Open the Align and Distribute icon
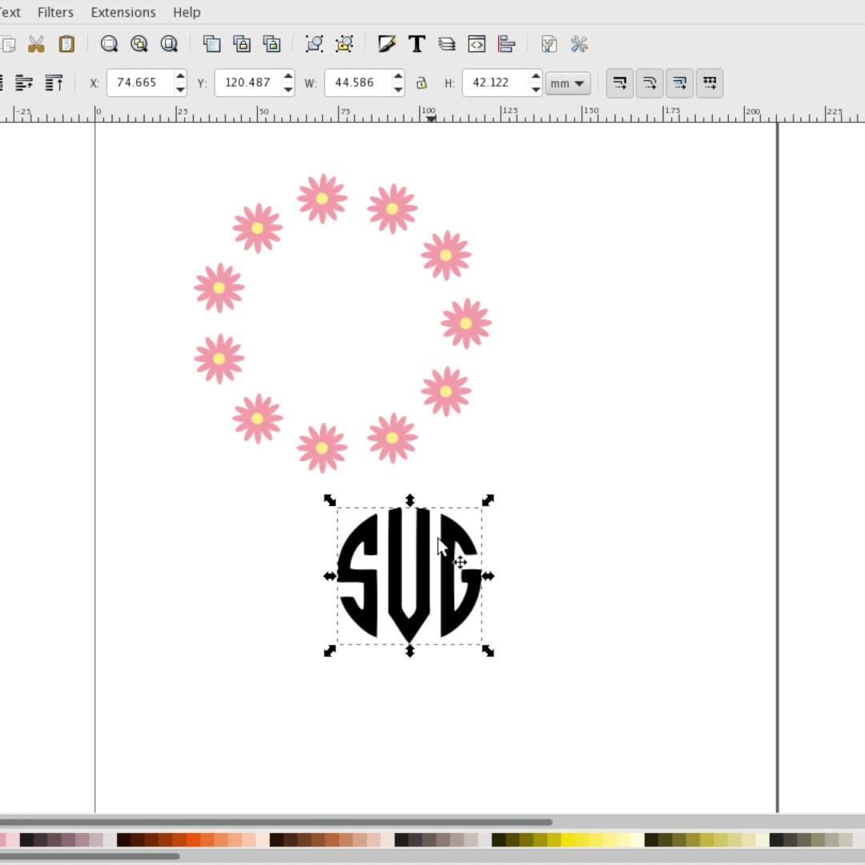The width and height of the screenshot is (865, 865). (x=506, y=44)
